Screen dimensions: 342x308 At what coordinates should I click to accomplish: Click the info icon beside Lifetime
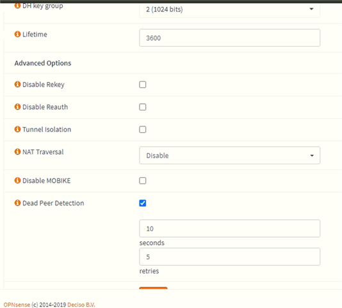coord(17,34)
